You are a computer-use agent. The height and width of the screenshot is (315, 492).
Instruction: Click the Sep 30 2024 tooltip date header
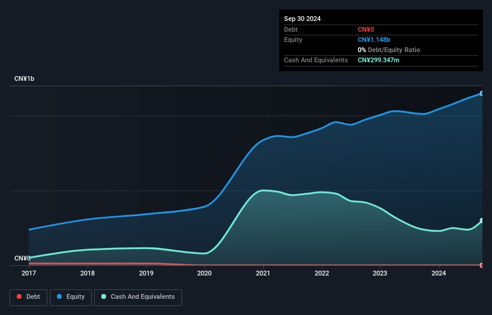tap(302, 19)
